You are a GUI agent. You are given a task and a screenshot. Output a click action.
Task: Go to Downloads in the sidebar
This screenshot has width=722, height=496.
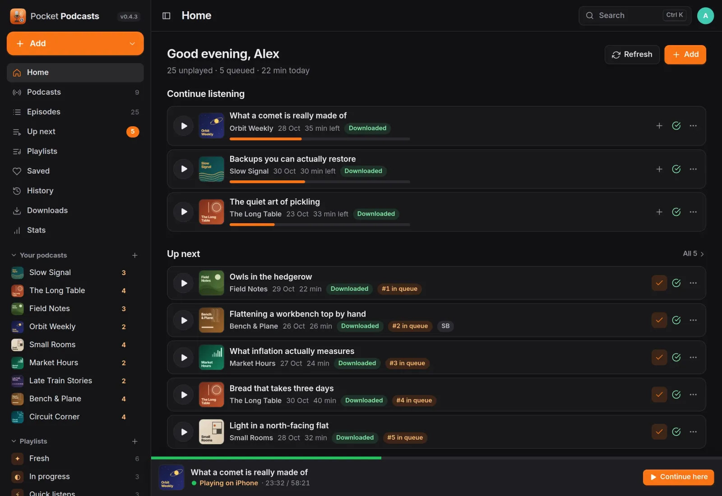[75, 211]
